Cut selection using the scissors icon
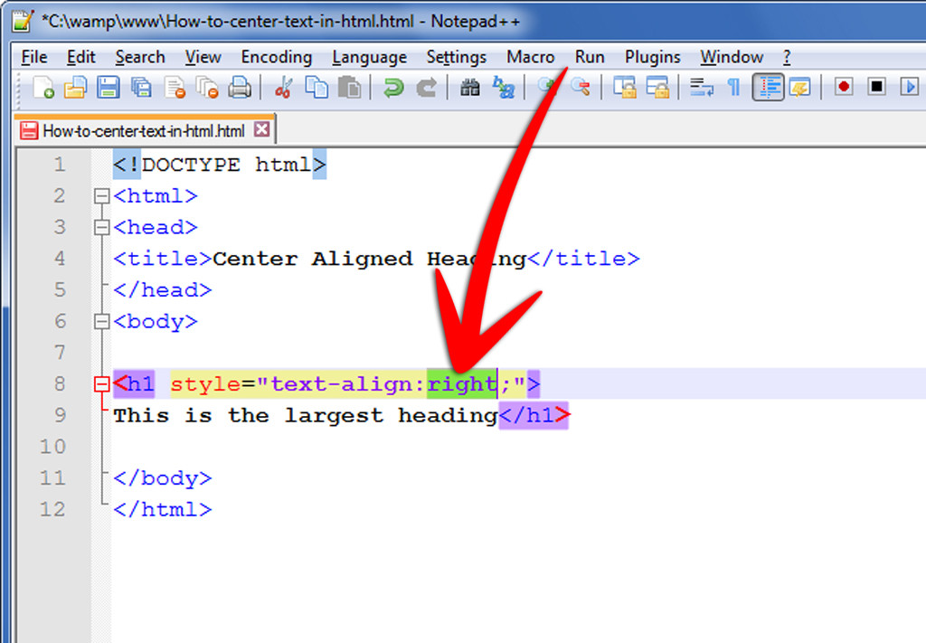This screenshot has height=643, width=926. [x=283, y=88]
